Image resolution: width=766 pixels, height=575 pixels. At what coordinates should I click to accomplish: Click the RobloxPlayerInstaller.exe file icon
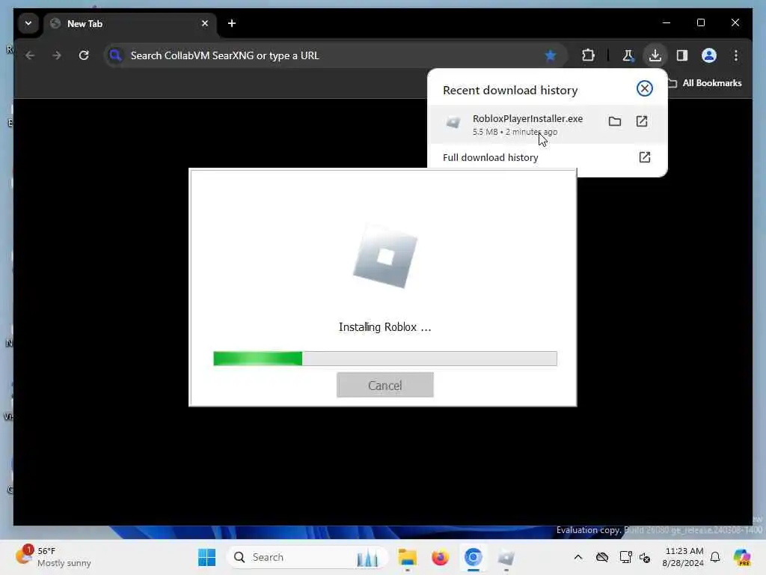453,122
